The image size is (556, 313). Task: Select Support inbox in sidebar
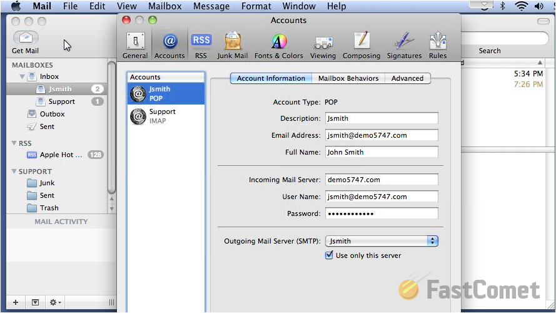click(x=57, y=101)
